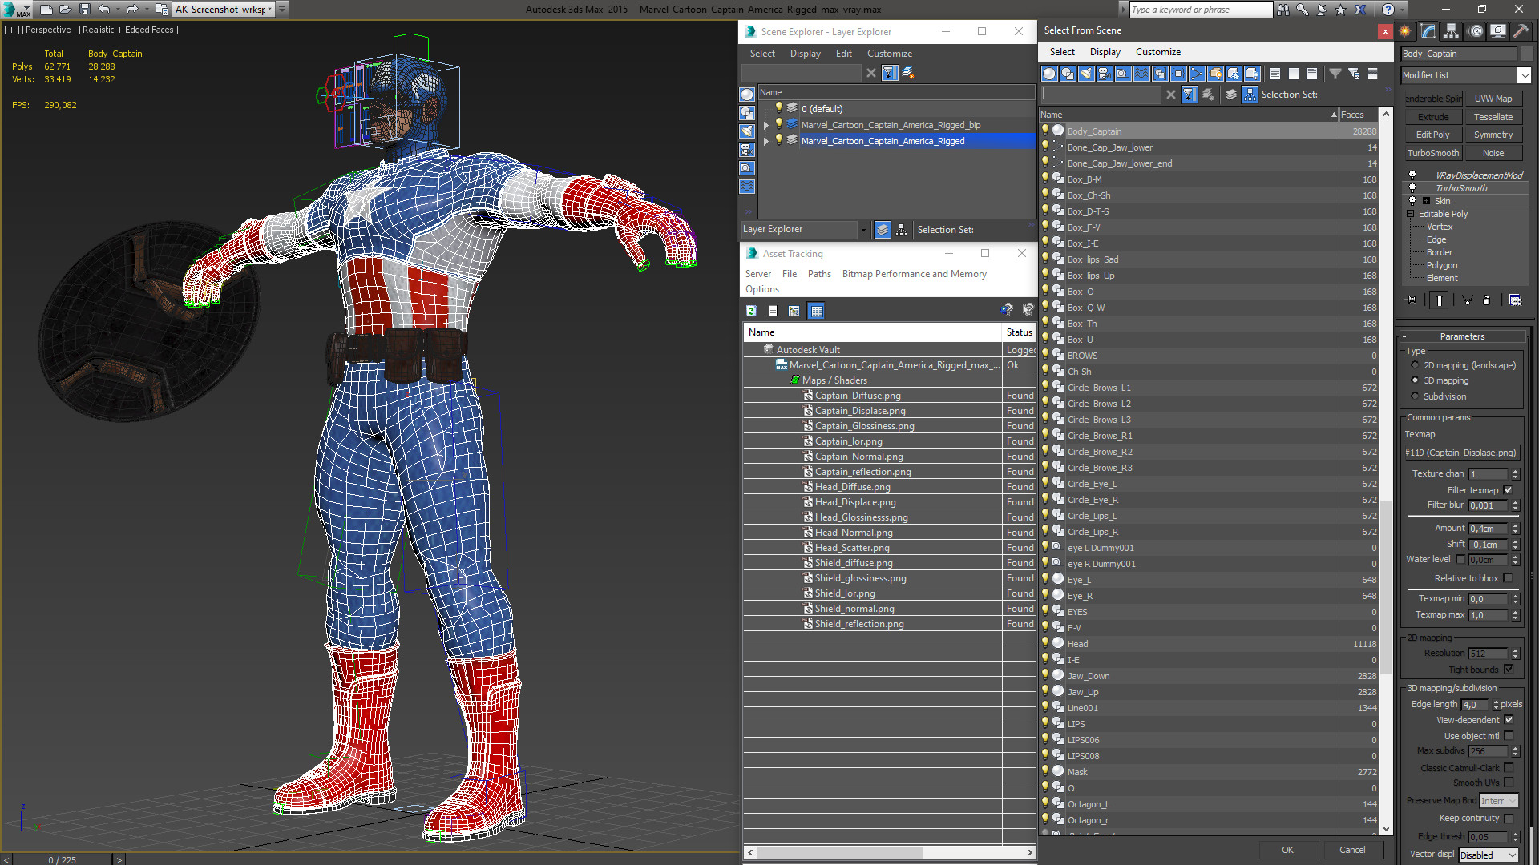
Task: Open the Hierarchy command panel tab
Action: pyautogui.click(x=1451, y=31)
